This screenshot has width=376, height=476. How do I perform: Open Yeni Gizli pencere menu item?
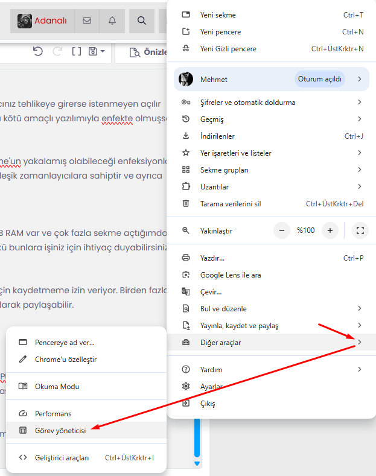tap(228, 49)
